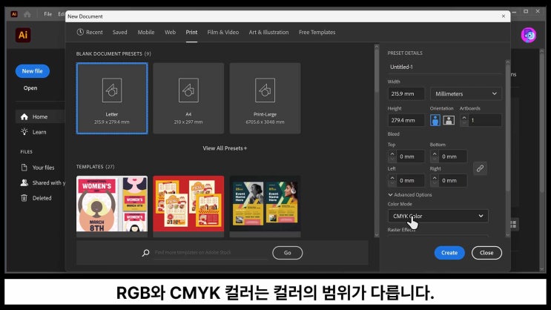Select landscape orientation icon
This screenshot has height=310, width=551.
[448, 120]
